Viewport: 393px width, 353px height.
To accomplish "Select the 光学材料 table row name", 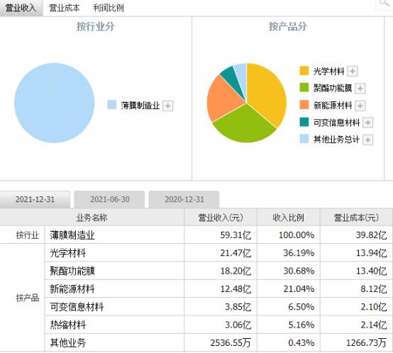I will click(67, 253).
